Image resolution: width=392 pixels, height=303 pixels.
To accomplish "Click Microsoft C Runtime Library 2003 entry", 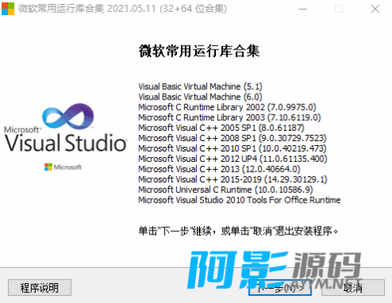I will [229, 117].
